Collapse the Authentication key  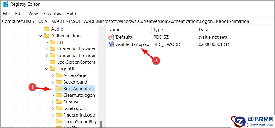(41, 36)
